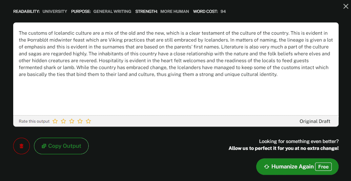Rate the output five stars
The image size is (351, 181).
click(x=88, y=121)
